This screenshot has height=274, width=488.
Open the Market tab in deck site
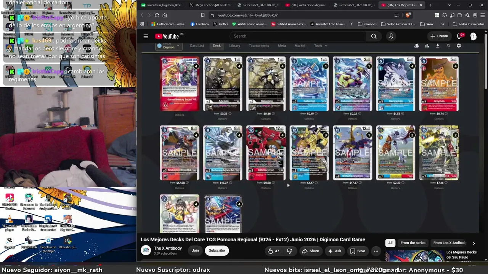[300, 46]
